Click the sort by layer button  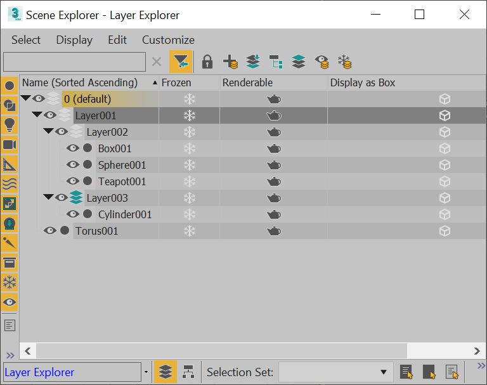[x=166, y=372]
